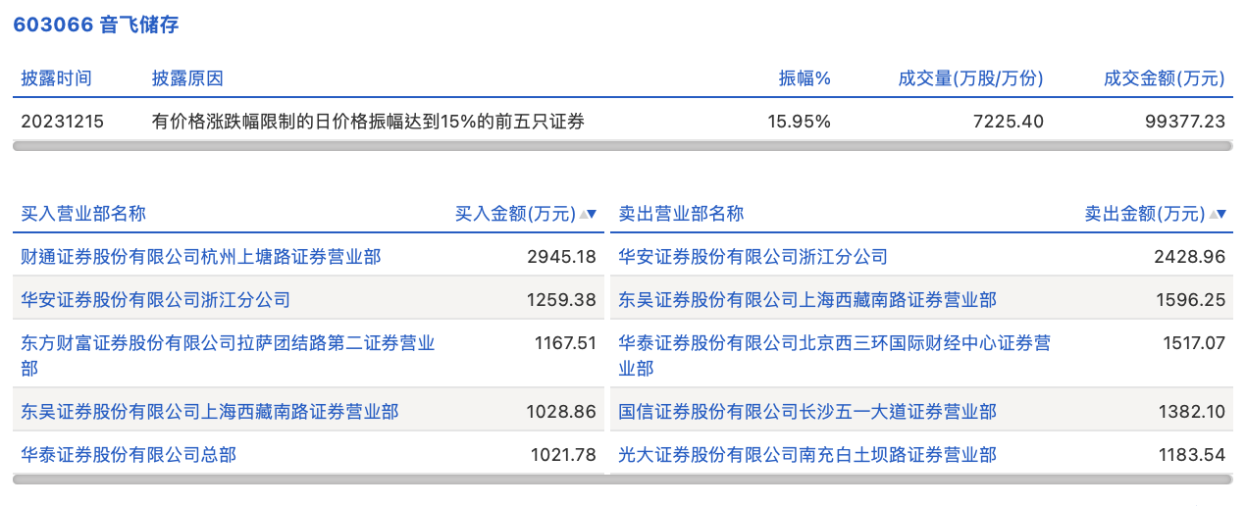
Task: Click the sort arrows beside 卖出金额(万元)
Action: [x=1218, y=214]
